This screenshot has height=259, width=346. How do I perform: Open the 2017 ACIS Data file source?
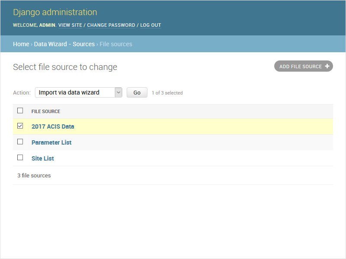pyautogui.click(x=52, y=126)
